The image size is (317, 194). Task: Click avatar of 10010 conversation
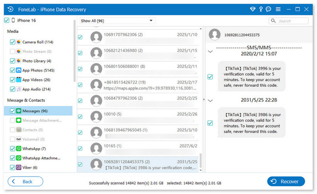(x=96, y=117)
